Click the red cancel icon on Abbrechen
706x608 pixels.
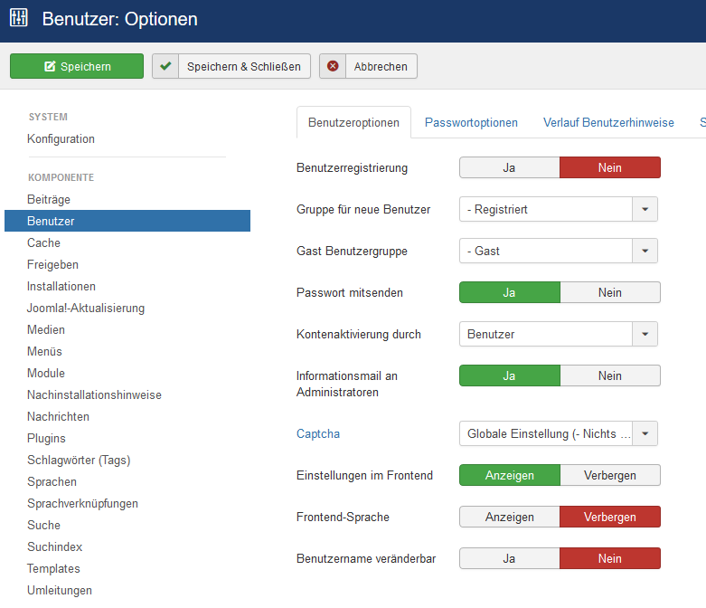tap(333, 66)
